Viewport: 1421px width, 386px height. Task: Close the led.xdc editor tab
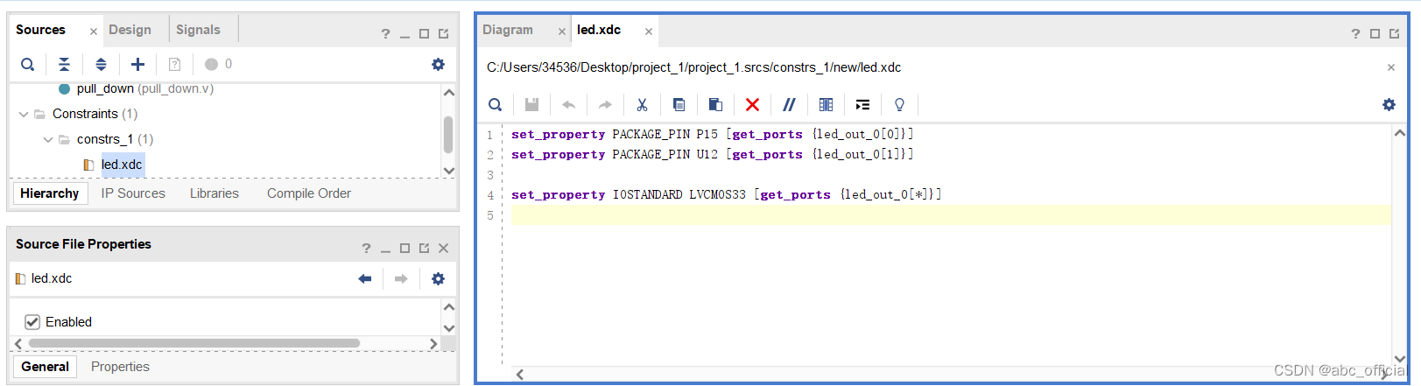click(649, 32)
